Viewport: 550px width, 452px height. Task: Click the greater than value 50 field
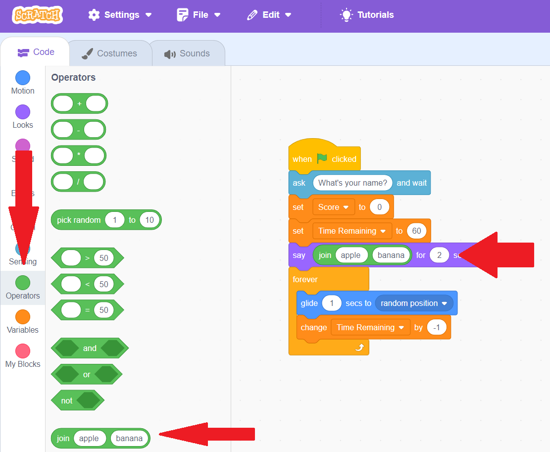(104, 258)
